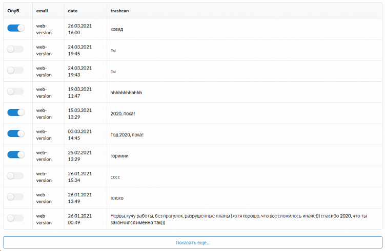This screenshot has width=385, height=251.
Task: Click the 'trashcan' column header
Action: [120, 10]
